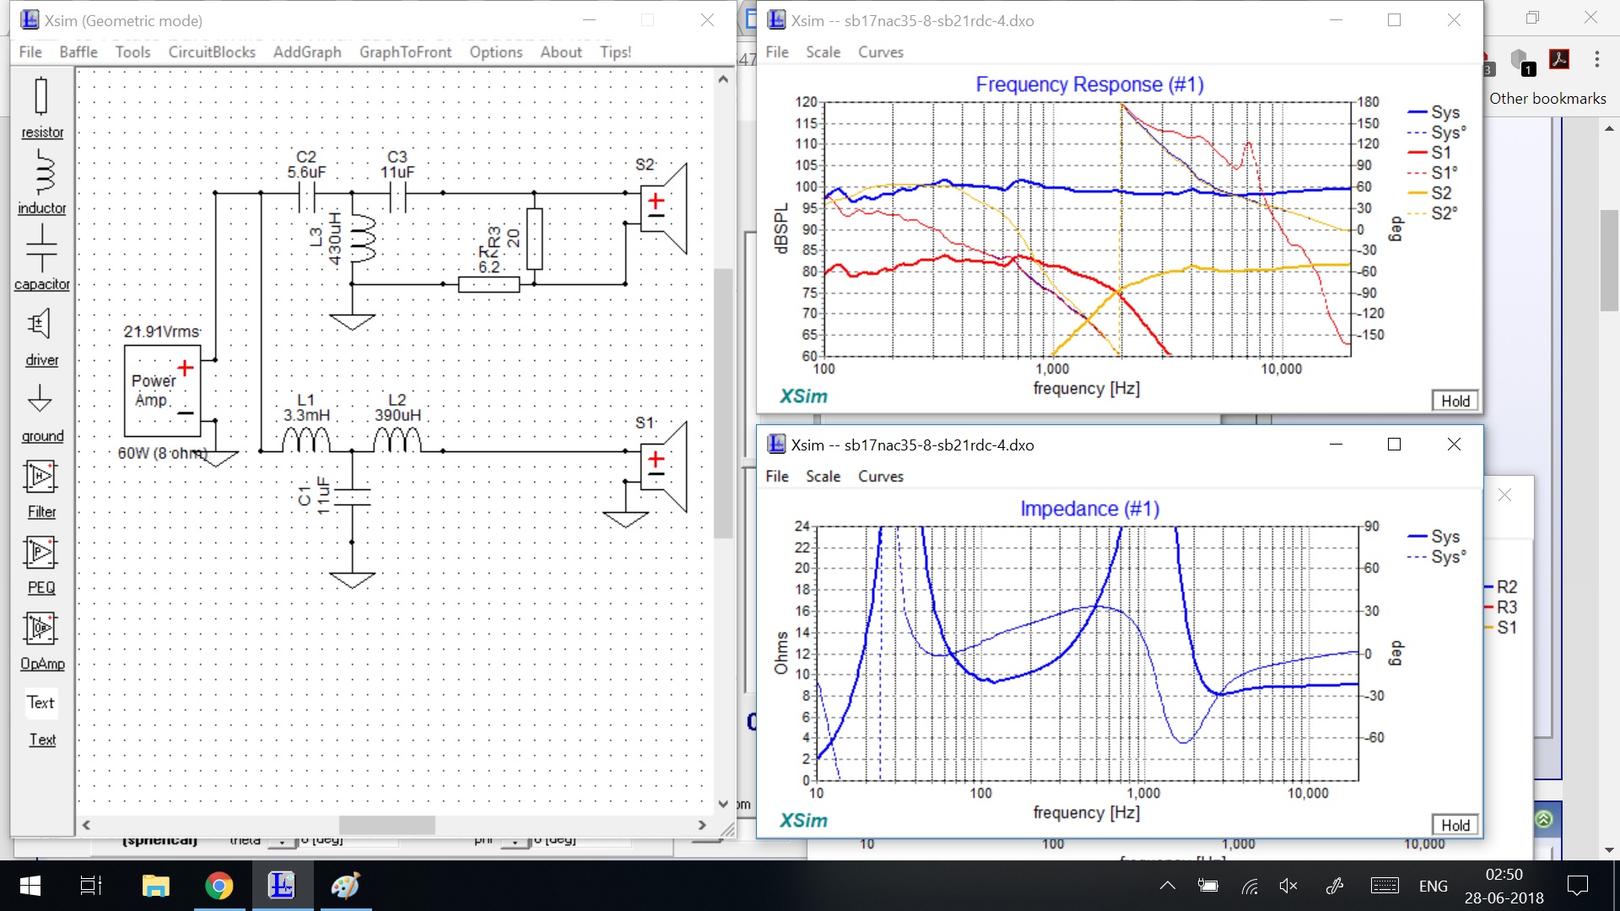Screen dimensions: 1620x911
Task: Click Hold button in Frequency Response graph
Action: click(x=1455, y=401)
